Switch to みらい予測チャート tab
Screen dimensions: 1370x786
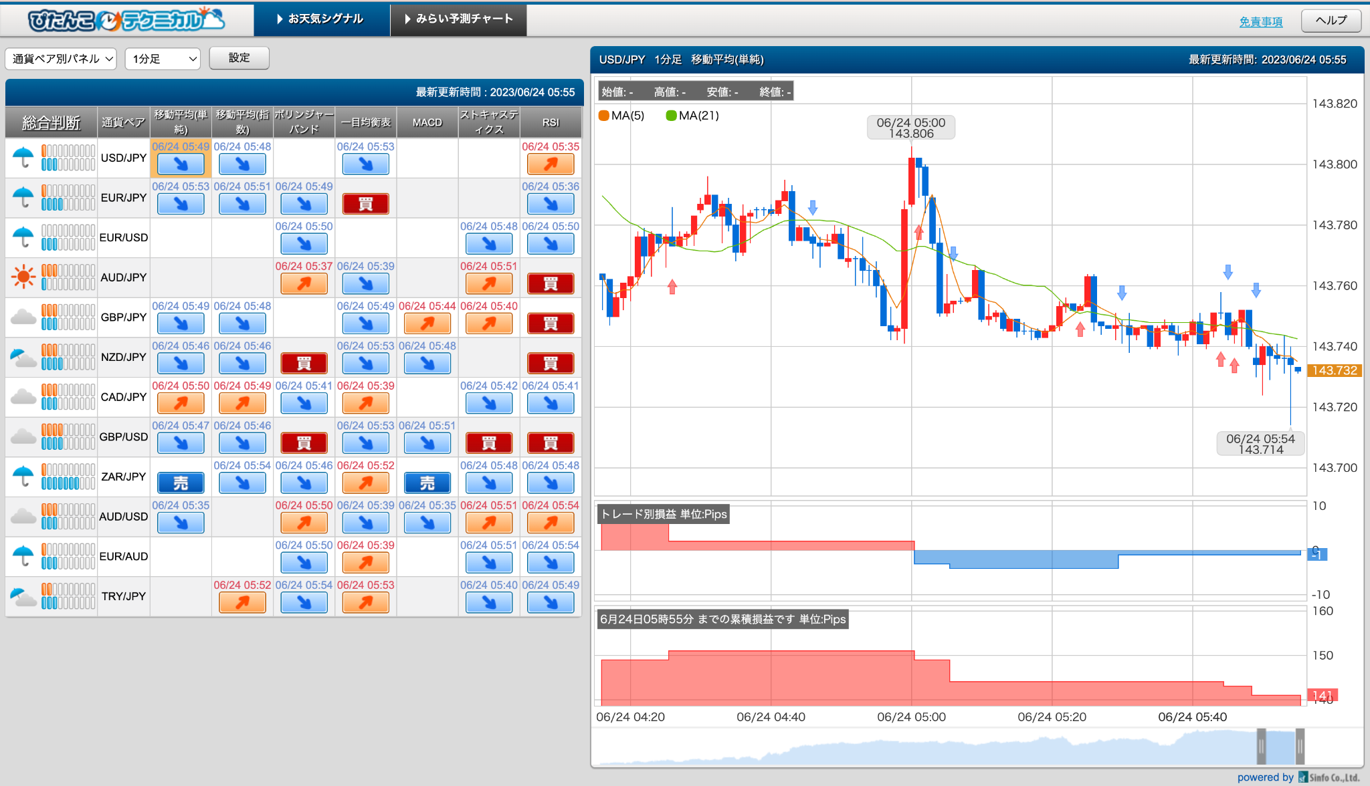(459, 19)
